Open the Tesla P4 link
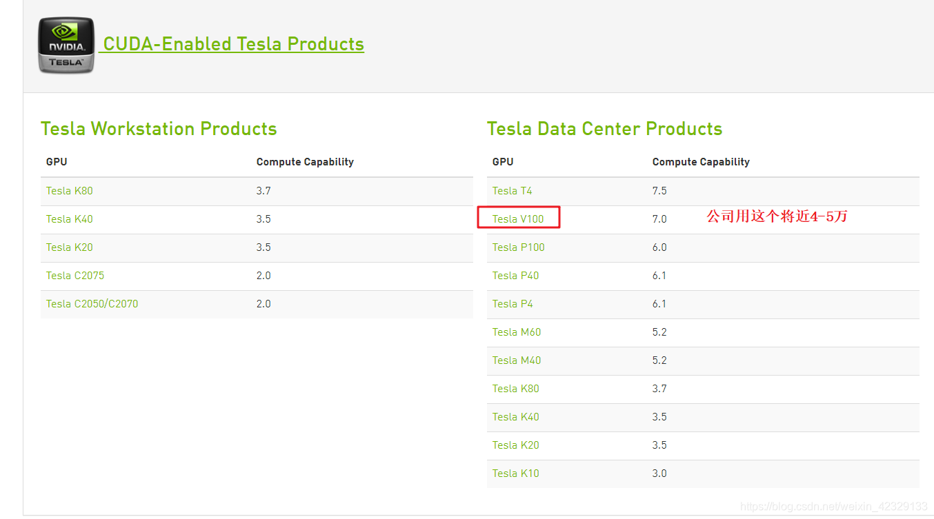This screenshot has height=519, width=934. pyautogui.click(x=513, y=304)
